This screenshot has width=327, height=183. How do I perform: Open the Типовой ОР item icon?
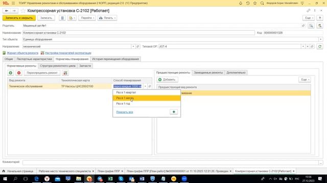(x=312, y=46)
